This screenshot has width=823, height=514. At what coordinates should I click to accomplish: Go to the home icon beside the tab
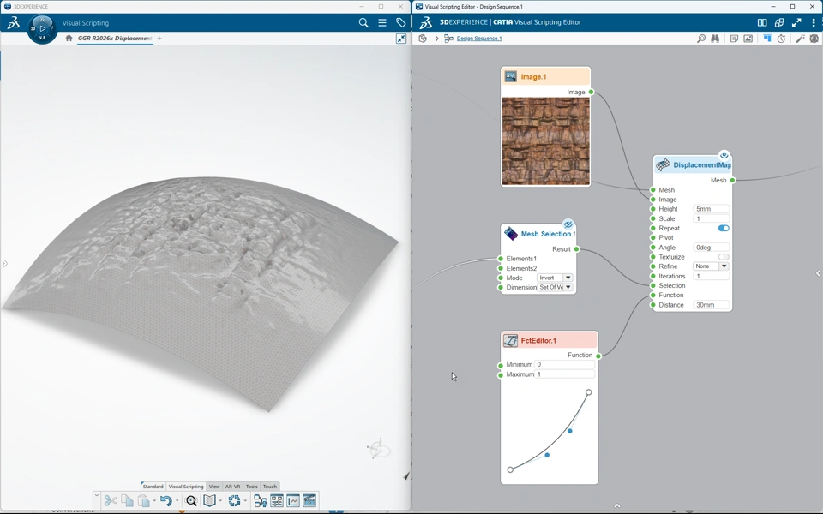(69, 38)
